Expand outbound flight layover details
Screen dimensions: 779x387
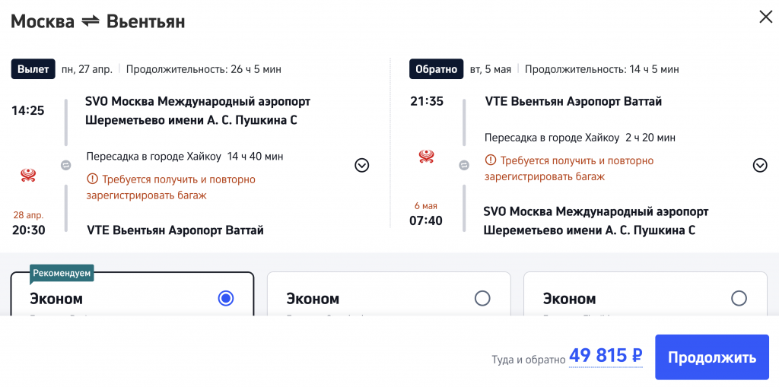[361, 165]
